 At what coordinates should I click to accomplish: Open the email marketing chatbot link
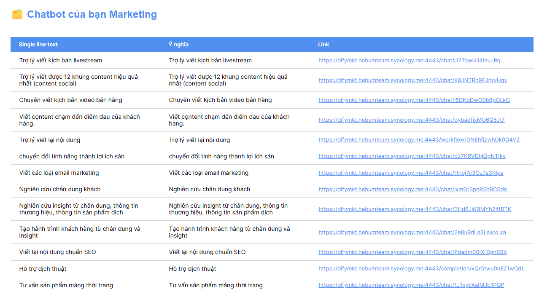coord(411,173)
